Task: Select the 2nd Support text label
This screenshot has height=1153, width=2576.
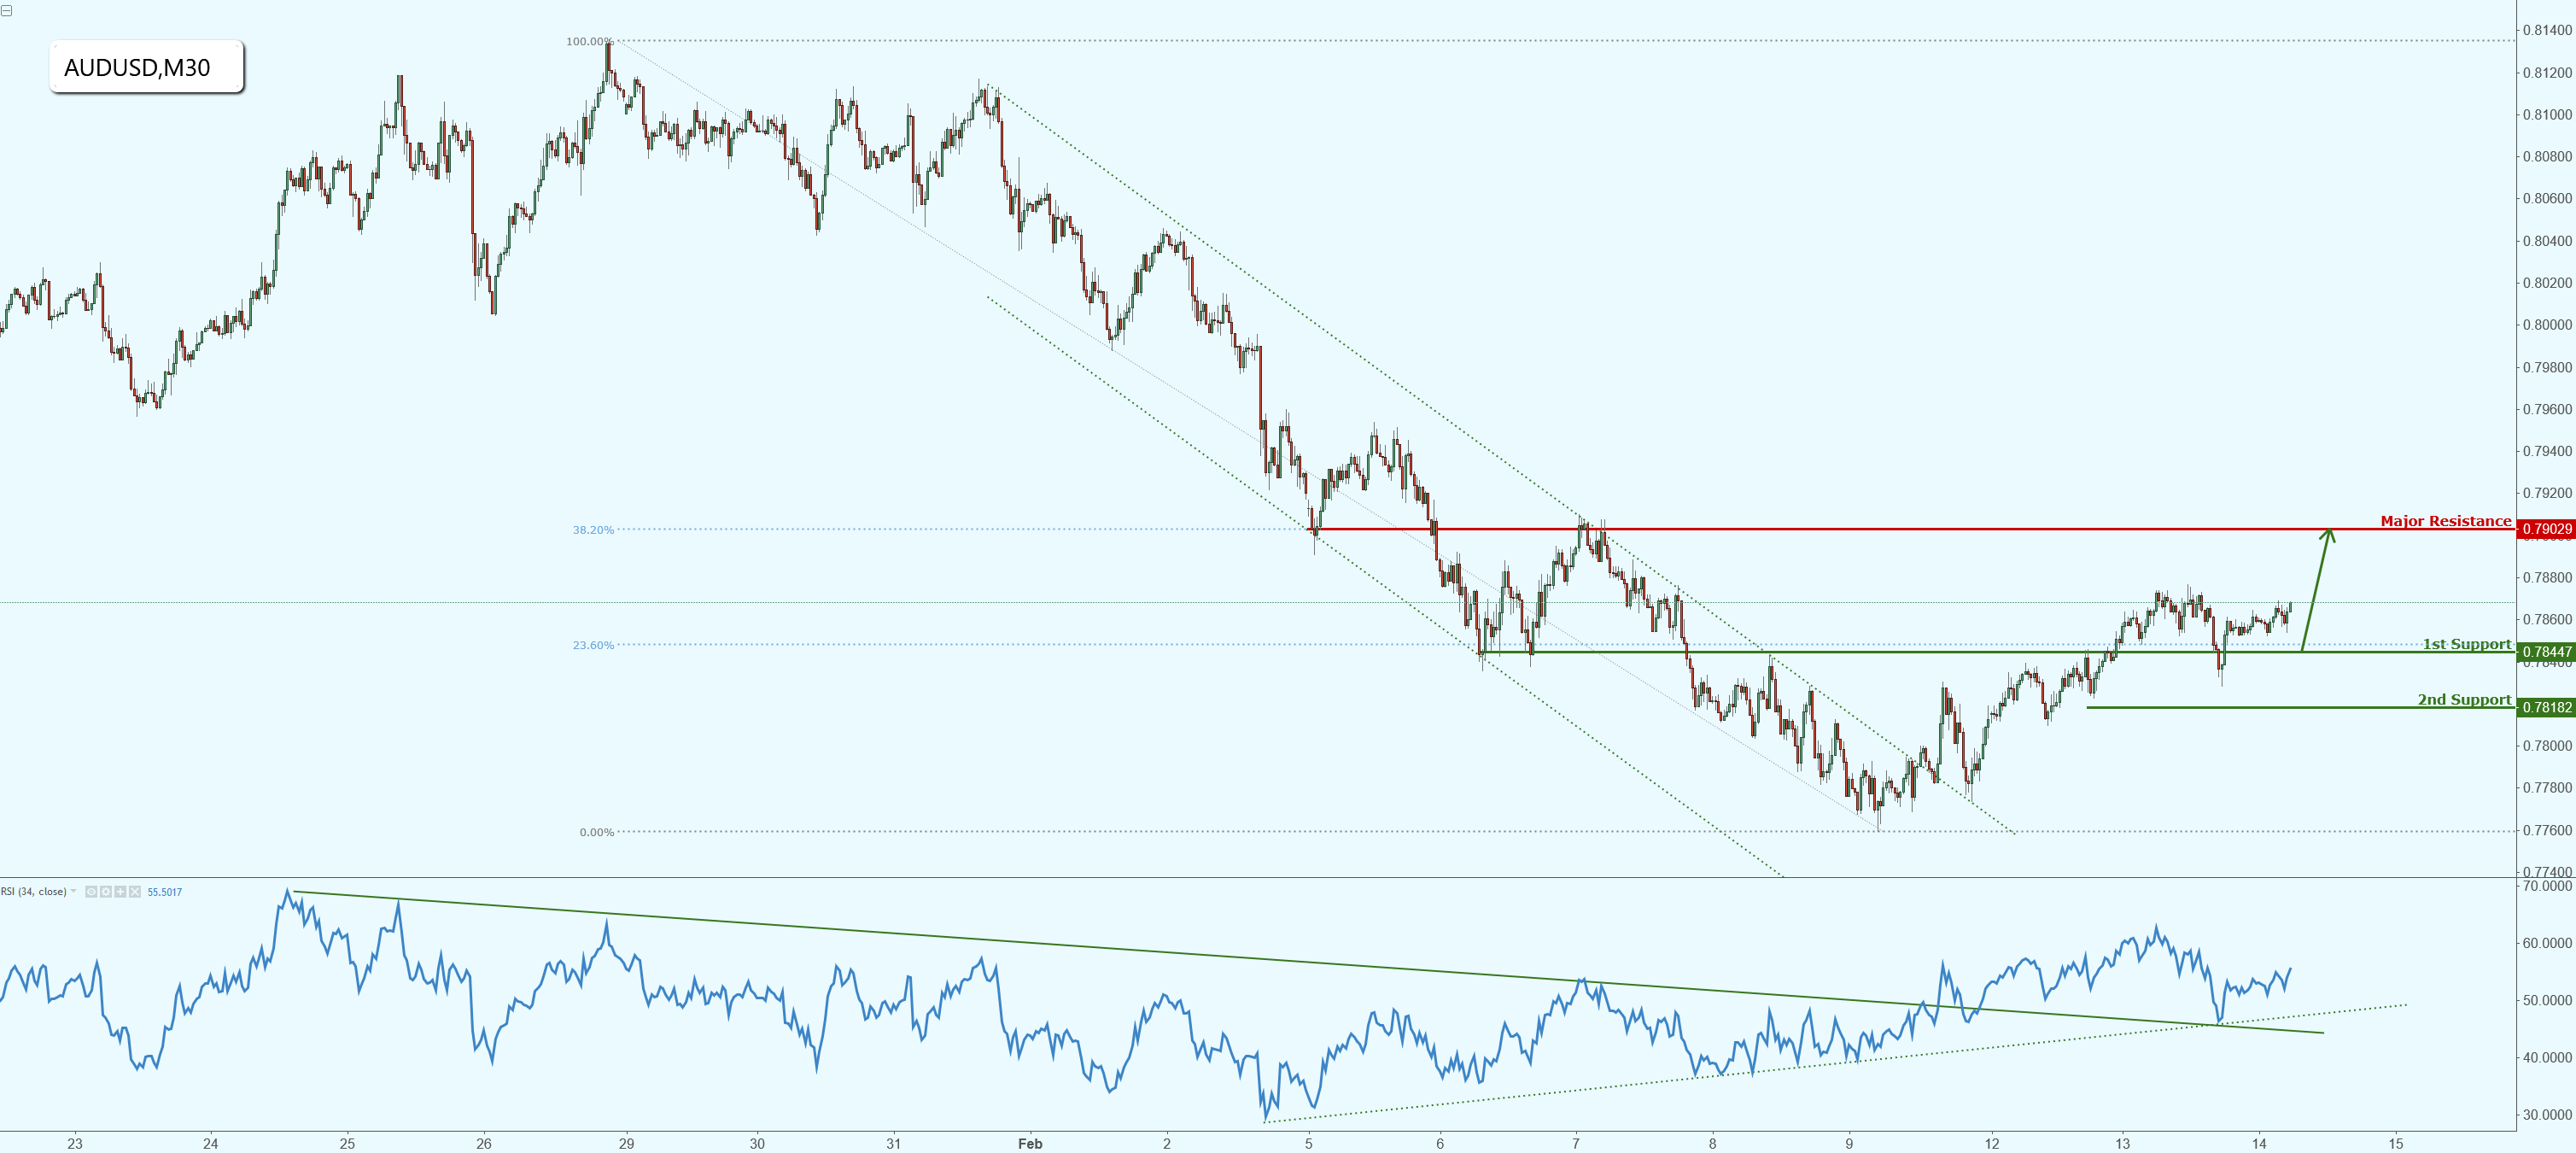Action: pyautogui.click(x=2464, y=700)
